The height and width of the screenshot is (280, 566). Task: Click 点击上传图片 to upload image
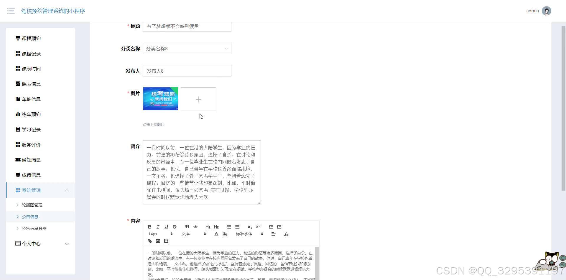153,124
